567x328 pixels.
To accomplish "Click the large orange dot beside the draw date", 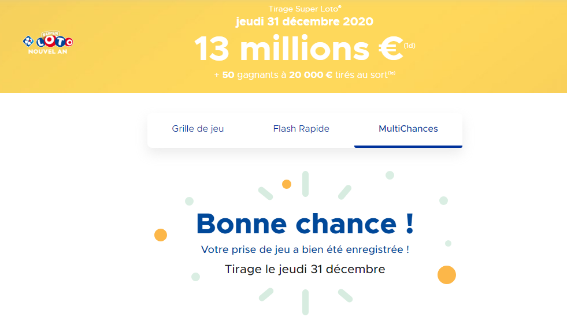I will (447, 275).
